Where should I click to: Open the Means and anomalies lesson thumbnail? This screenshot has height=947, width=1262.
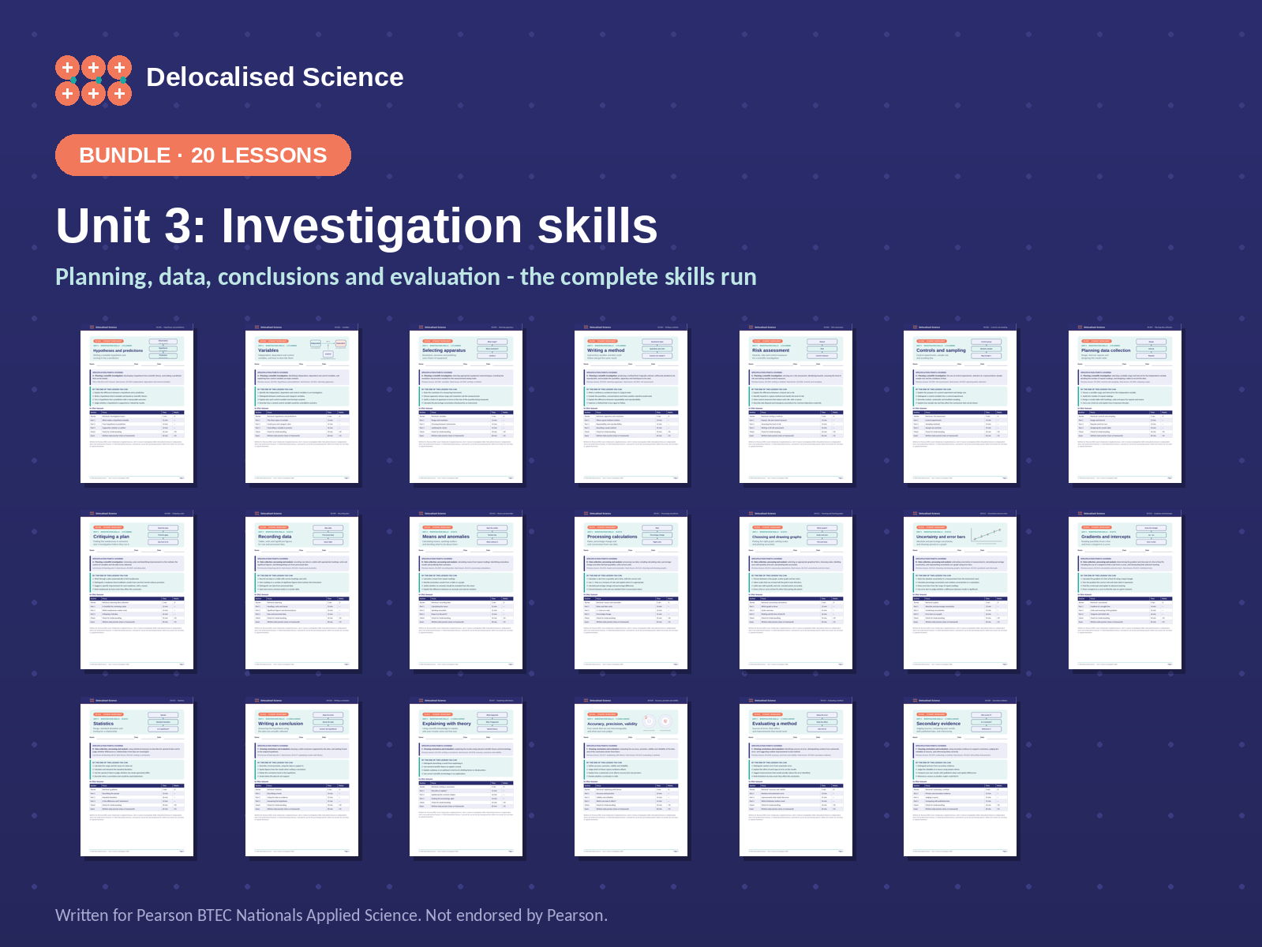tap(466, 590)
